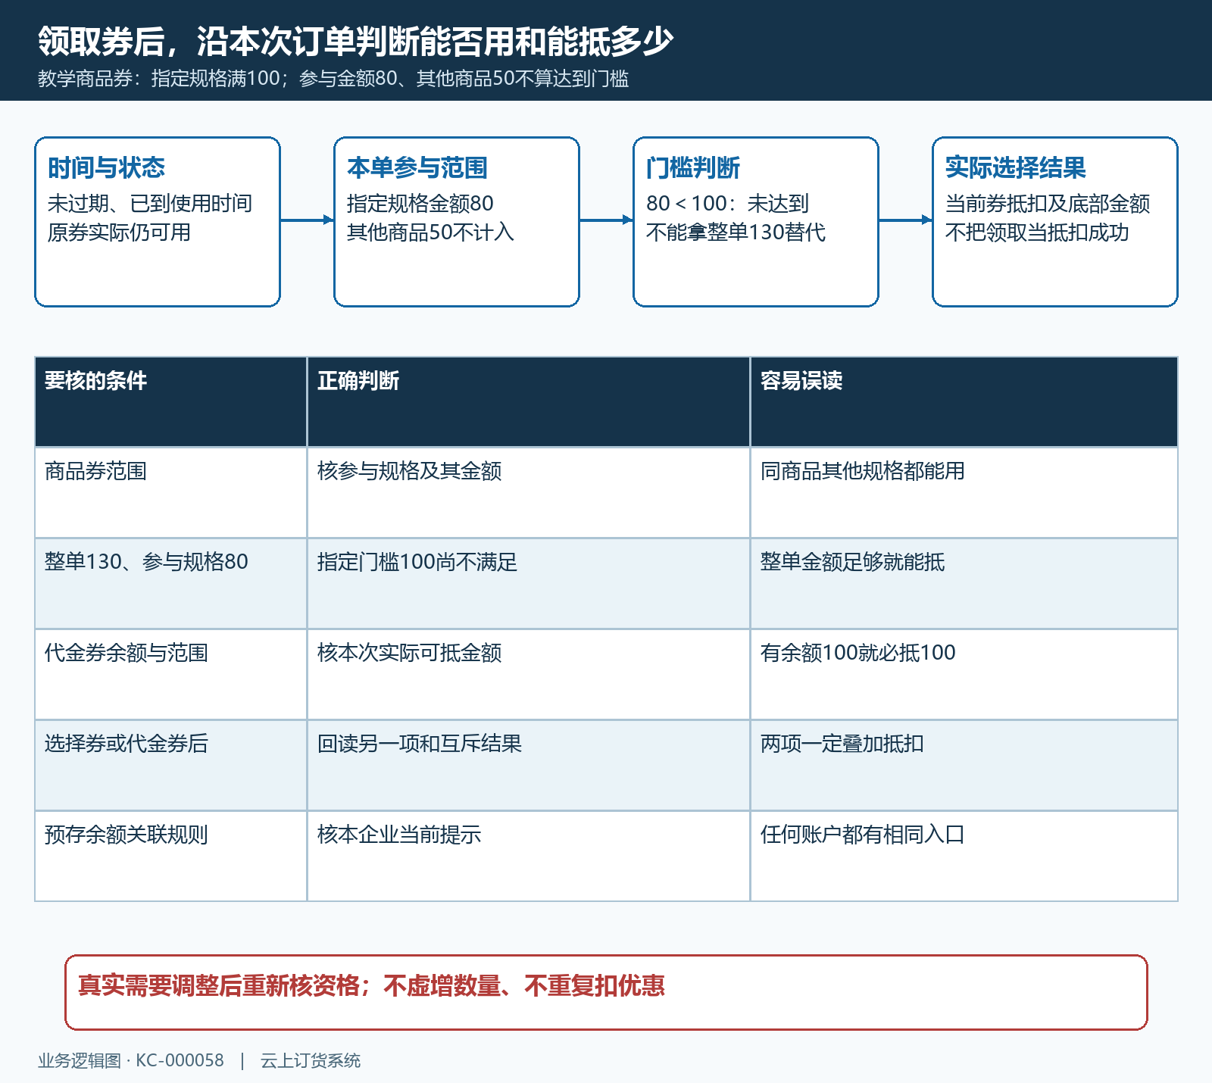
Task: Select the cell "有余额100就必抵100"
Action: [x=964, y=674]
